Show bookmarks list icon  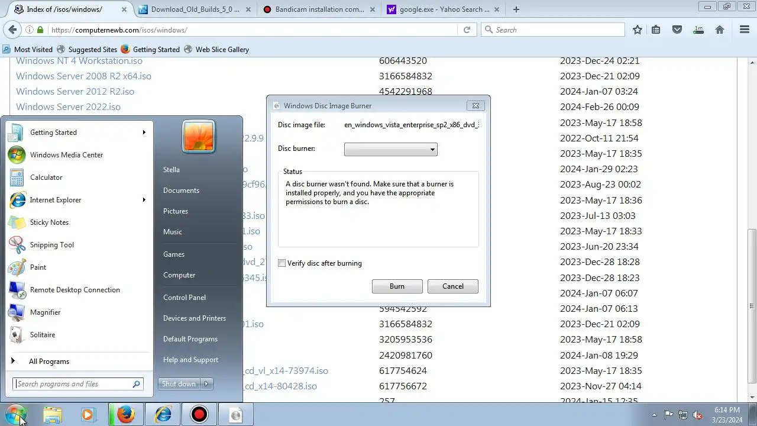tap(656, 30)
